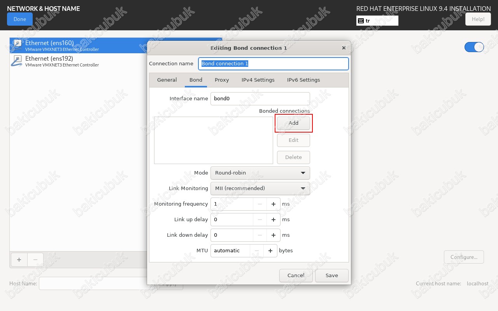
Task: Decrease Link up delay with minus
Action: tap(260, 220)
